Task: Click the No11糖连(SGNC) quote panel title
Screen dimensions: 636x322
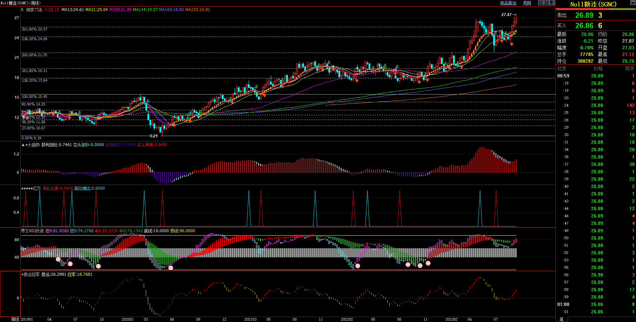Action: [593, 4]
